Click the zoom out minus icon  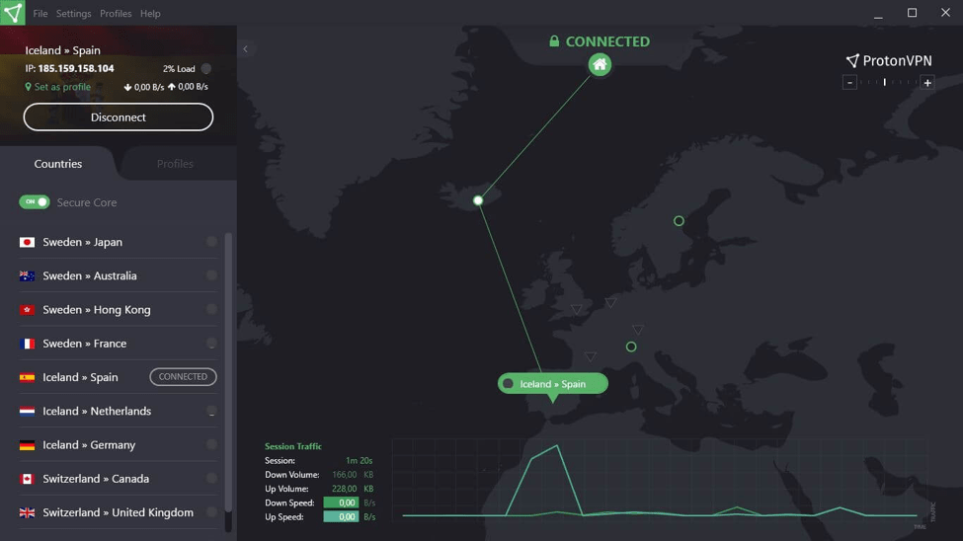849,83
